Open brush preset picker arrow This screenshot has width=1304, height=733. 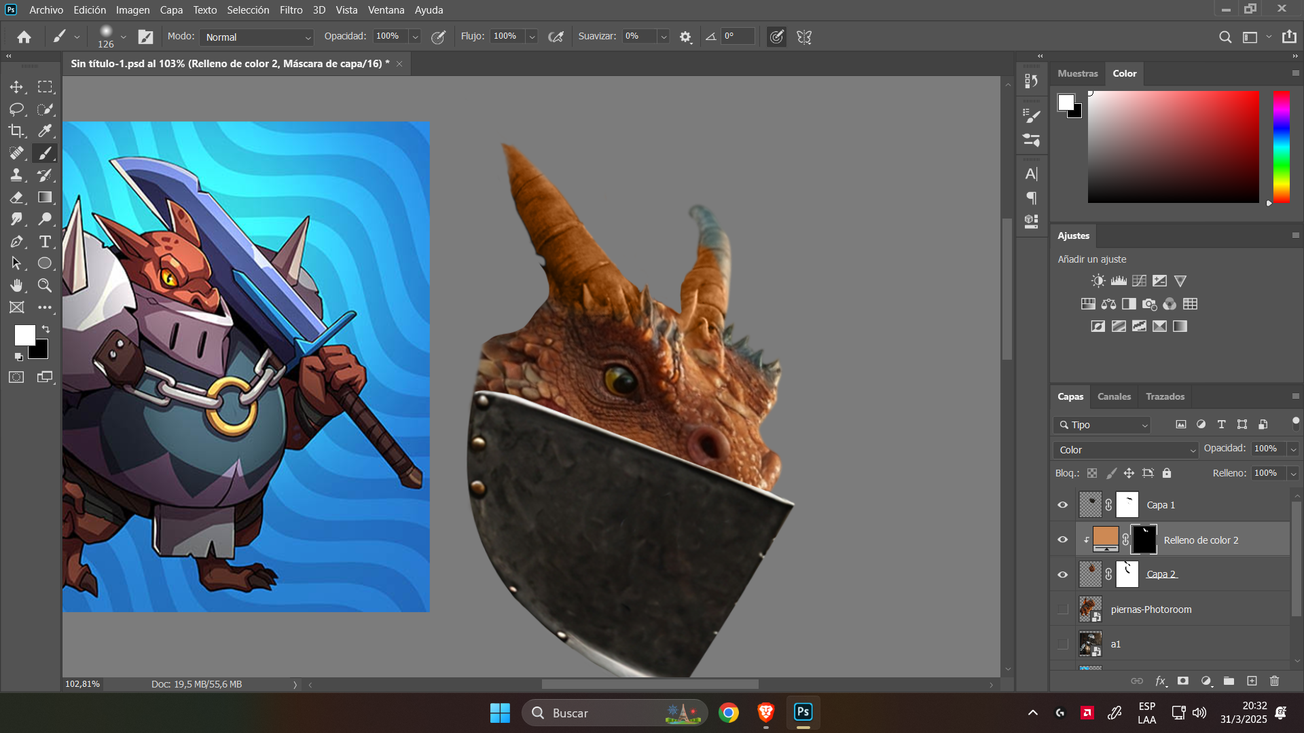[x=124, y=37]
